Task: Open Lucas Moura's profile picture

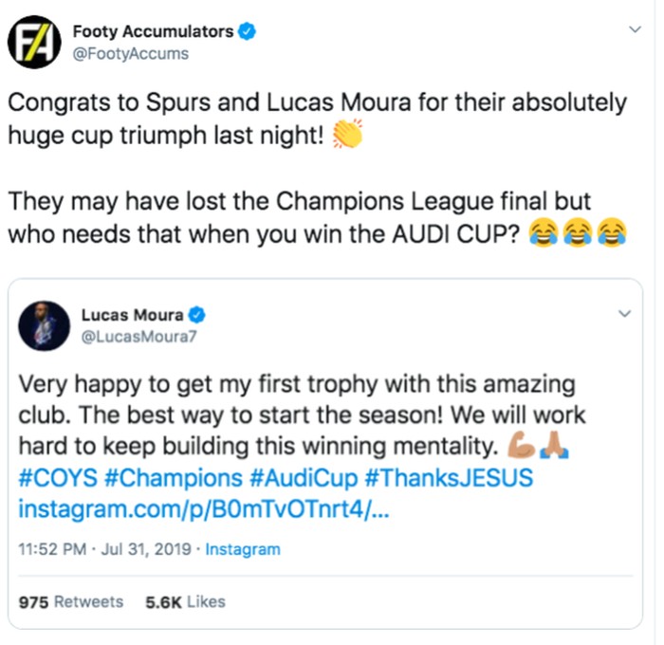Action: click(45, 325)
